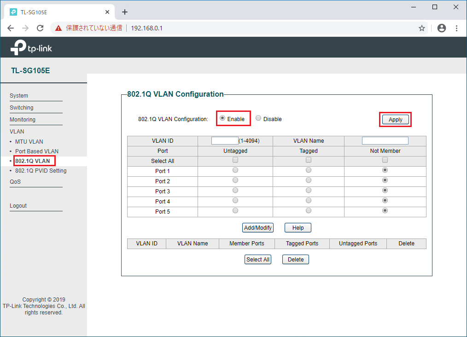The width and height of the screenshot is (467, 337).
Task: Close the browser window
Action: (x=455, y=7)
